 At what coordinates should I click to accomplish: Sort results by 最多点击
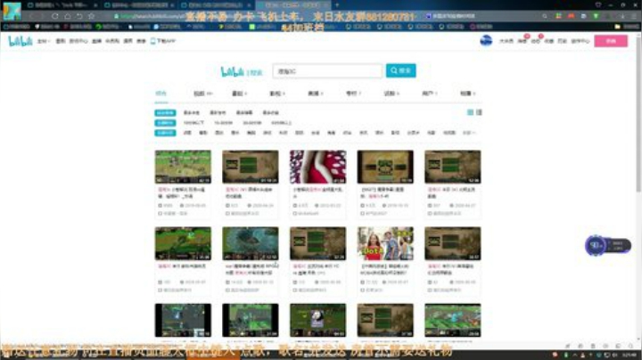tap(191, 113)
